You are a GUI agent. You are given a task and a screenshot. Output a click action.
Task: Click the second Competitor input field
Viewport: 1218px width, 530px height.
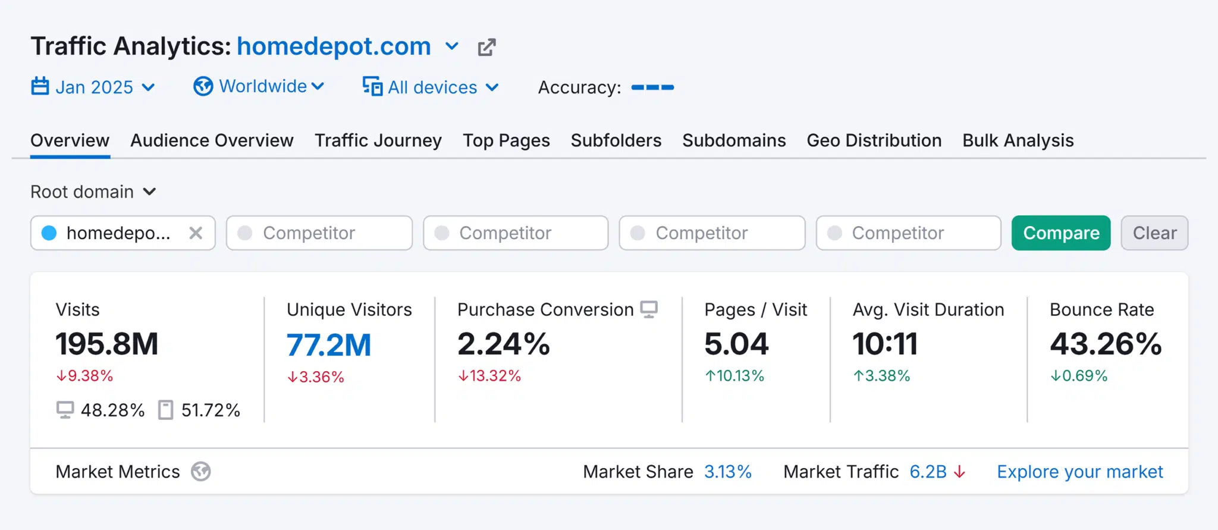[516, 233]
